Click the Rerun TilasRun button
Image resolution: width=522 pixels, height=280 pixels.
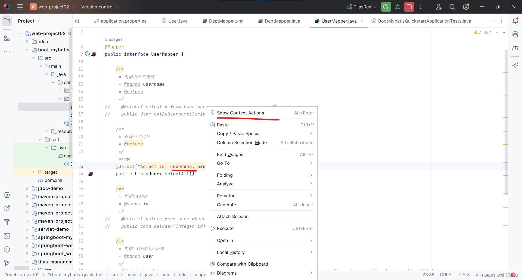pyautogui.click(x=386, y=7)
